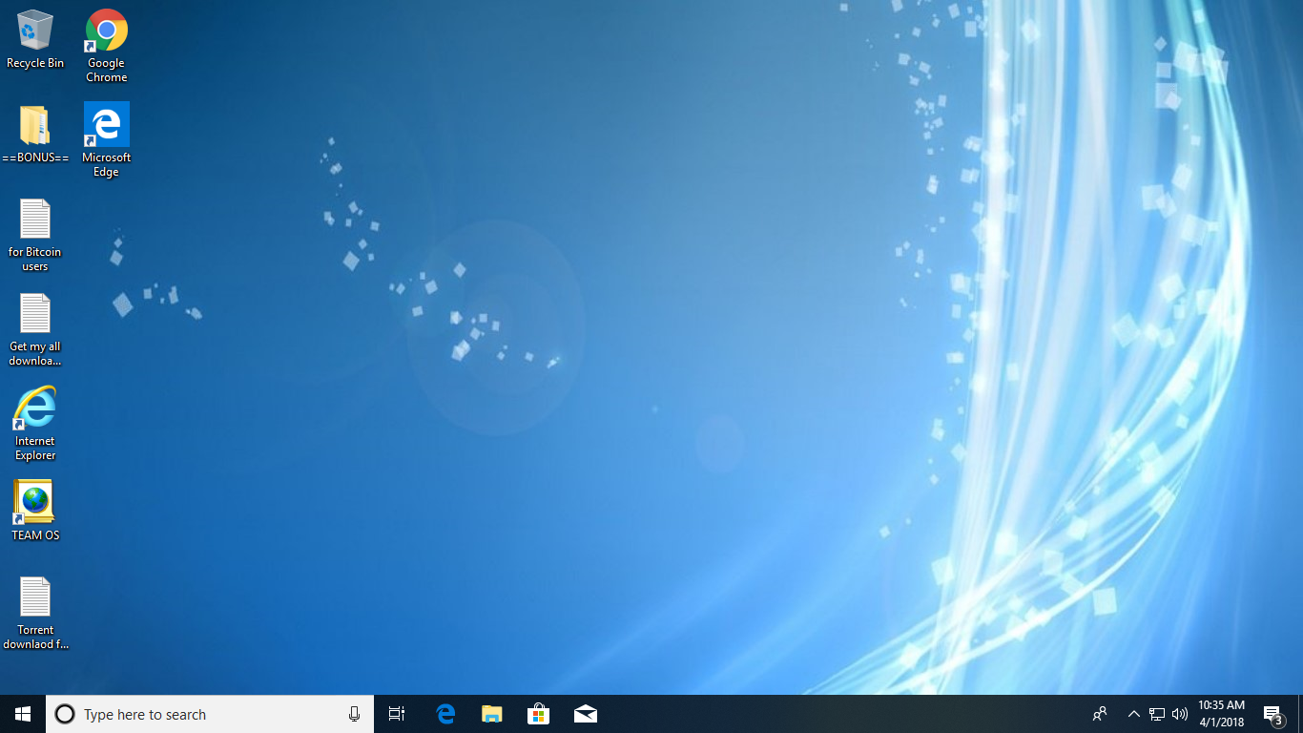Activate the microphone voice search icon
Screen dimensions: 1303x733
(355, 714)
